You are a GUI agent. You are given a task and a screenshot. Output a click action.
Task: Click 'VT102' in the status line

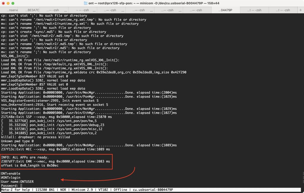coord(103,190)
